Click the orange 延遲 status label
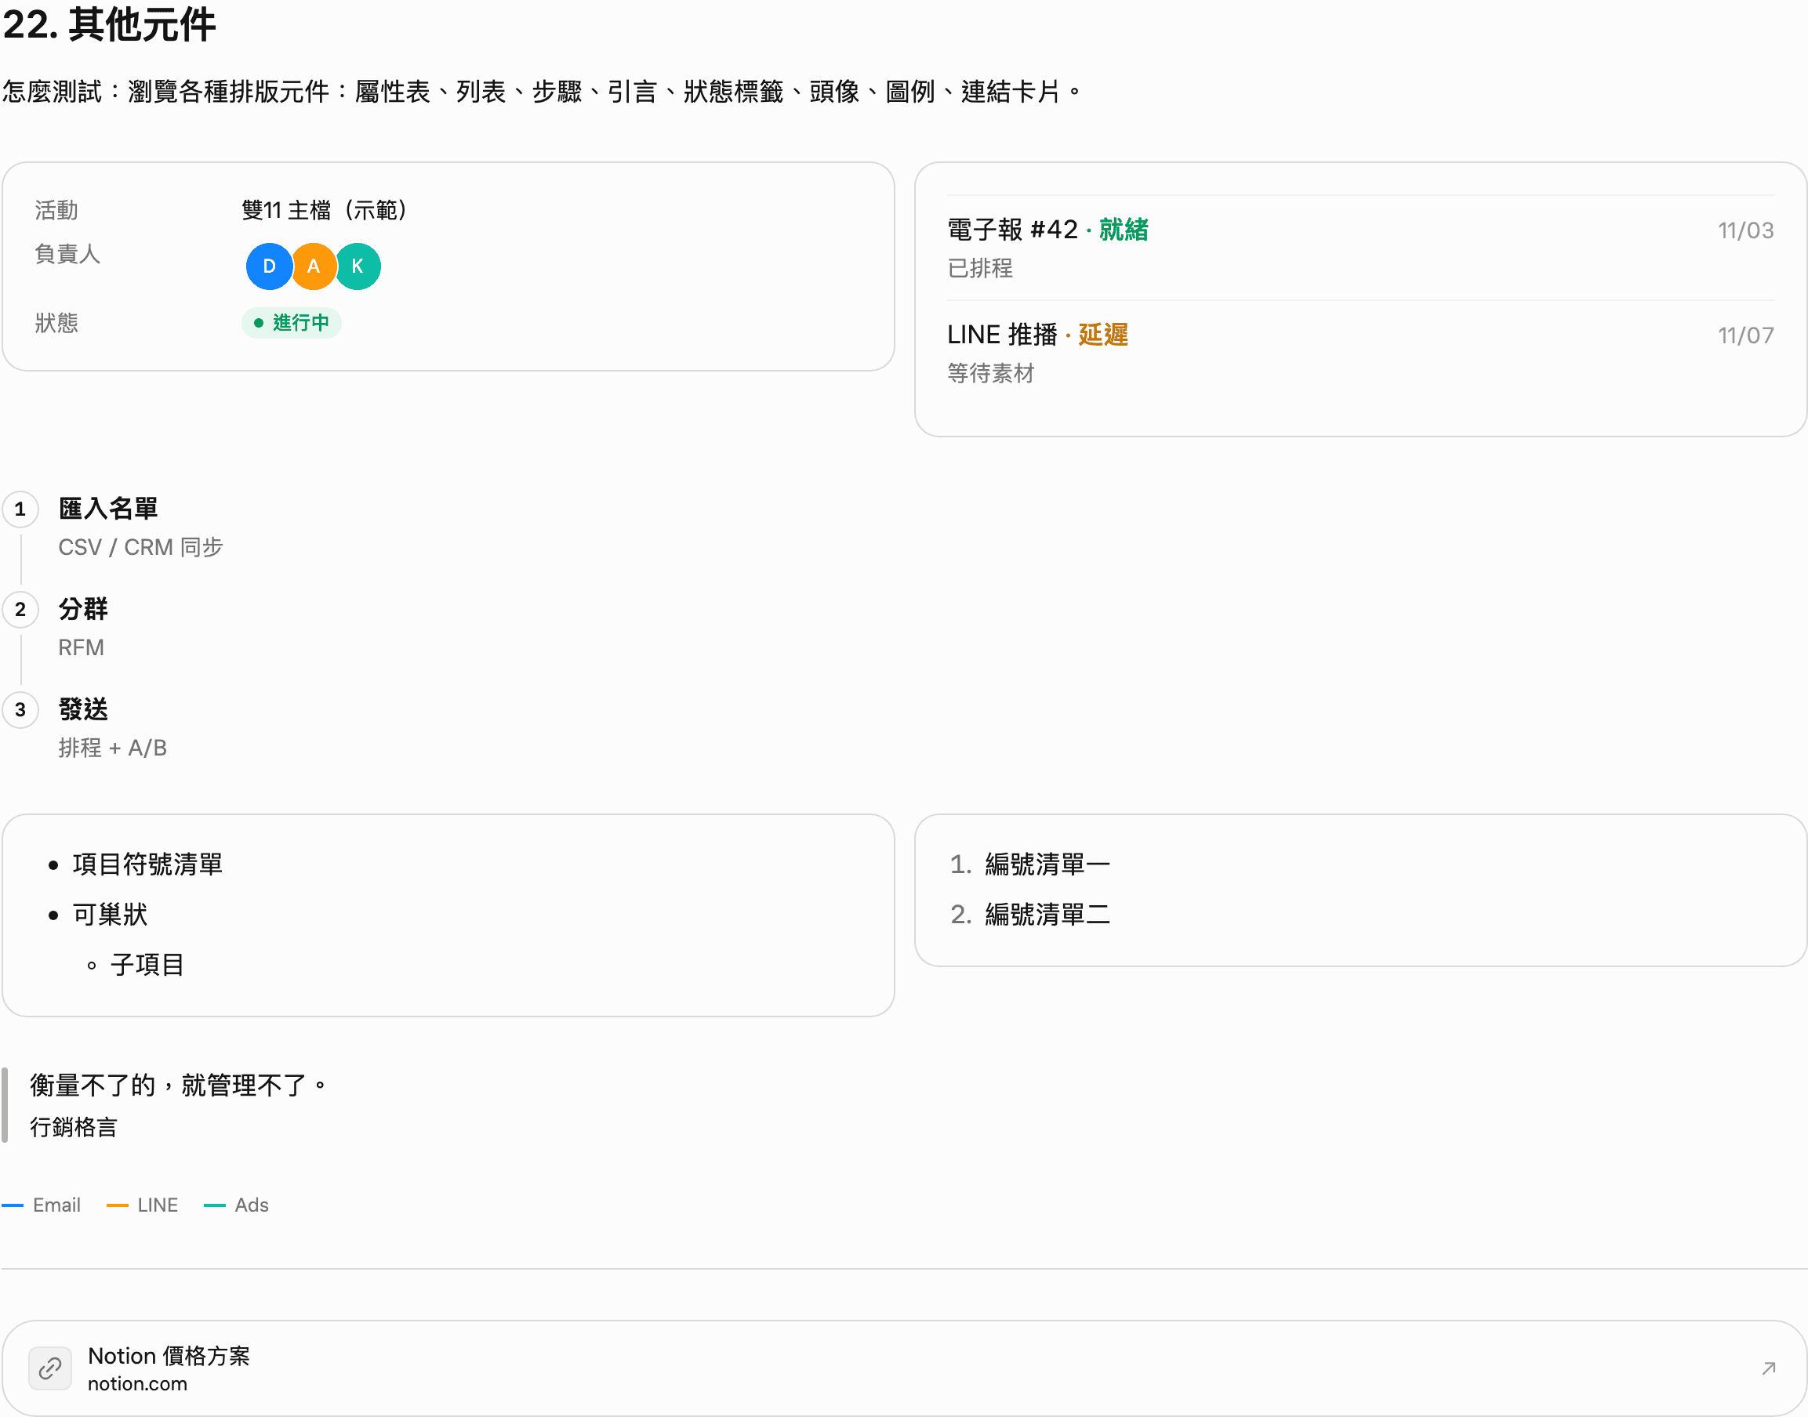The width and height of the screenshot is (1808, 1417). pos(1102,335)
